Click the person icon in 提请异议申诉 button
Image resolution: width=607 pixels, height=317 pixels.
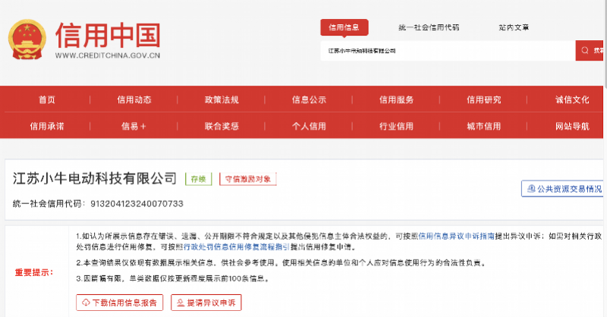point(181,303)
